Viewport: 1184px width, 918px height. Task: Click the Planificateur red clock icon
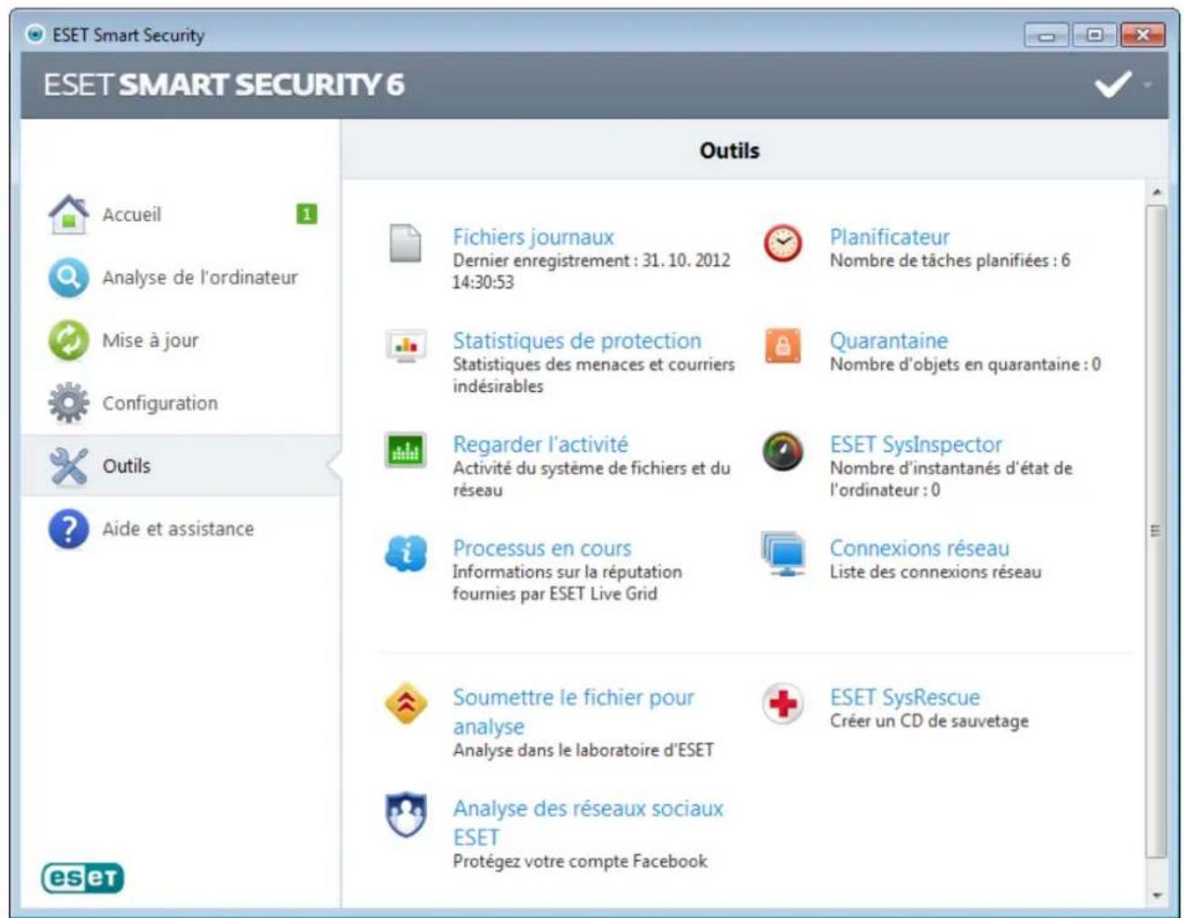pos(783,243)
